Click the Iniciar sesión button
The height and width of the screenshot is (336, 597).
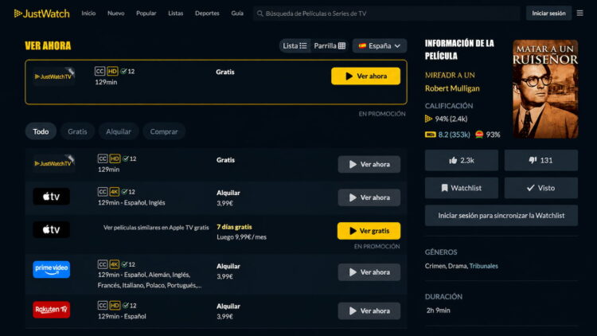548,14
